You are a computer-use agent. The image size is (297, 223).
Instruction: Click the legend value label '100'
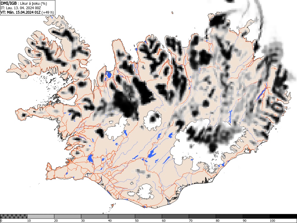(272, 221)
